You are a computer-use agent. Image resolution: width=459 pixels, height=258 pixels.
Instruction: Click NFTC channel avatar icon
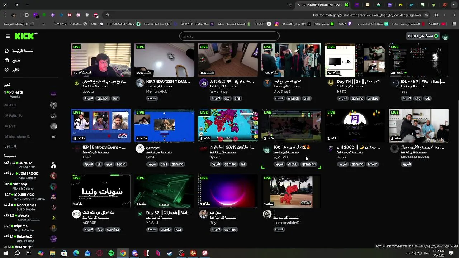coord(331,83)
